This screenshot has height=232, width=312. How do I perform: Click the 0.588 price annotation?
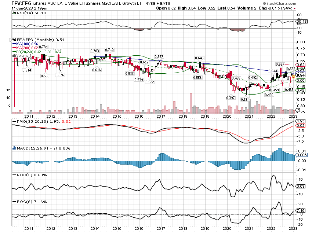point(130,74)
